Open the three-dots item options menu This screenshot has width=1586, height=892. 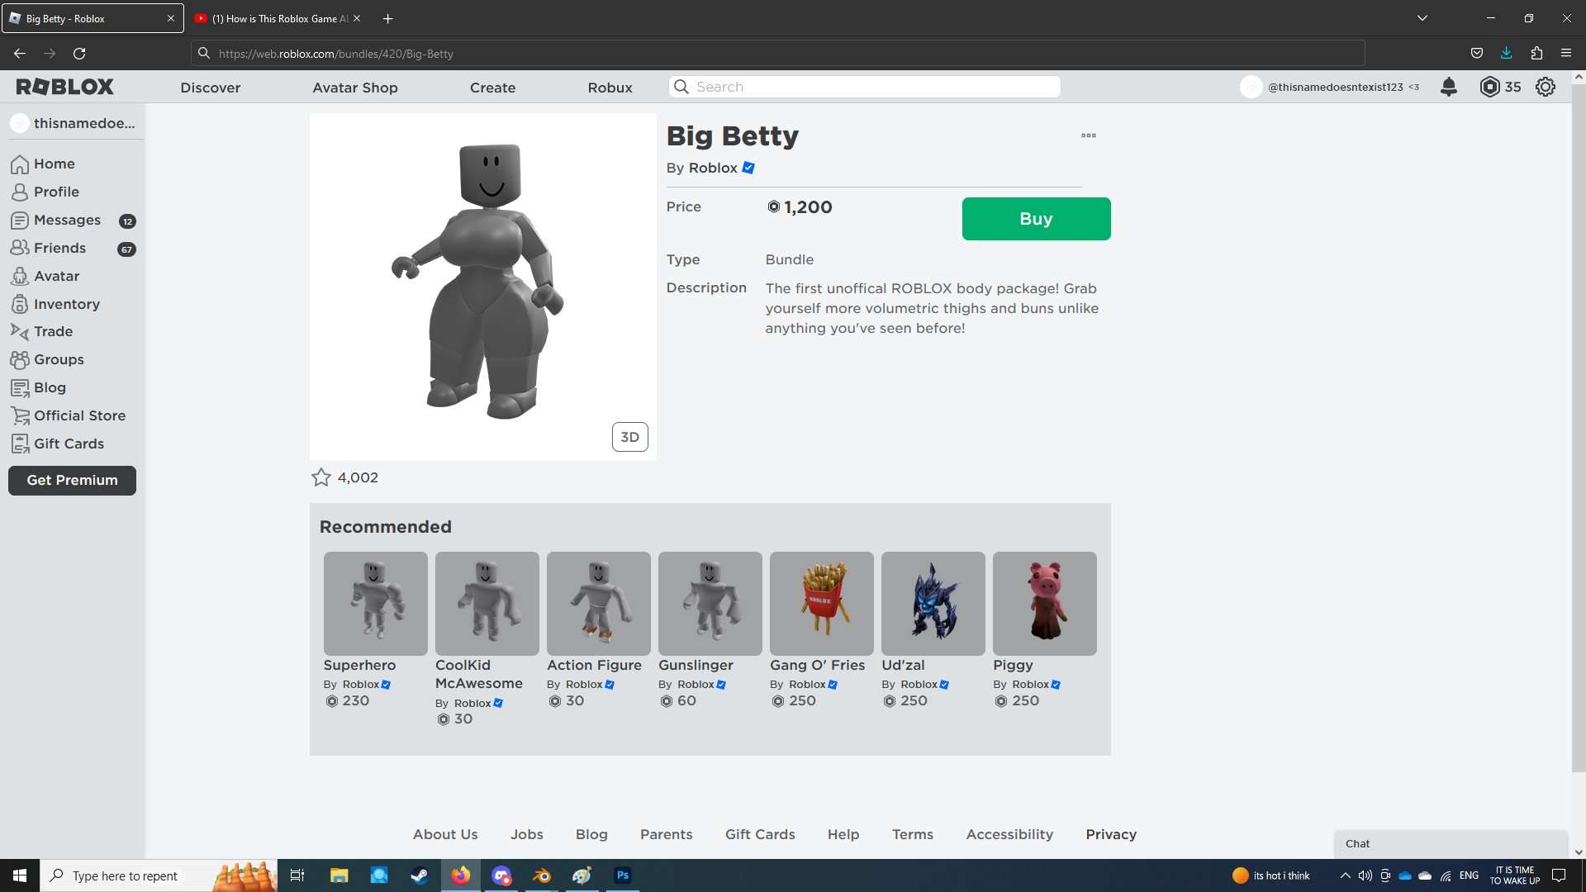point(1088,135)
